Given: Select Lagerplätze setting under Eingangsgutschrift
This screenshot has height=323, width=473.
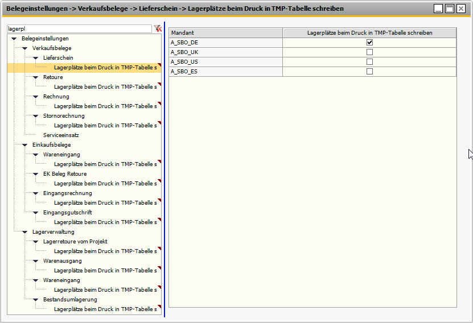Looking at the screenshot, I should 105,222.
